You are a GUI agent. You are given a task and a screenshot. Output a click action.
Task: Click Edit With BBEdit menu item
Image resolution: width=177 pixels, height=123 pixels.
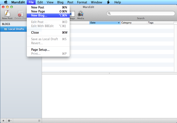[48, 26]
